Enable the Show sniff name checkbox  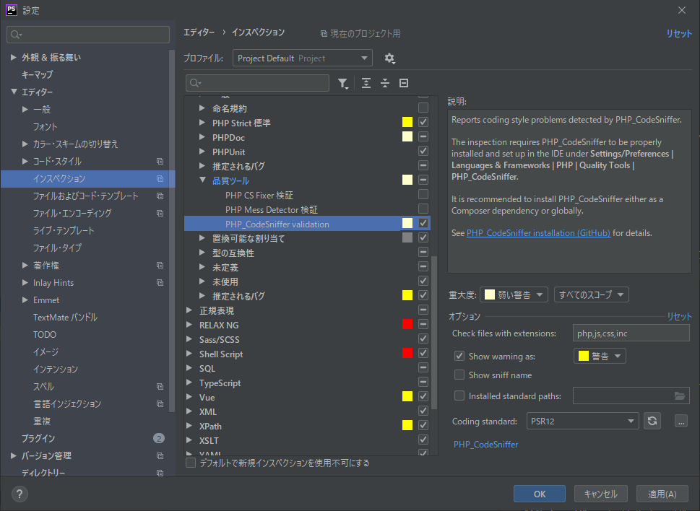459,375
